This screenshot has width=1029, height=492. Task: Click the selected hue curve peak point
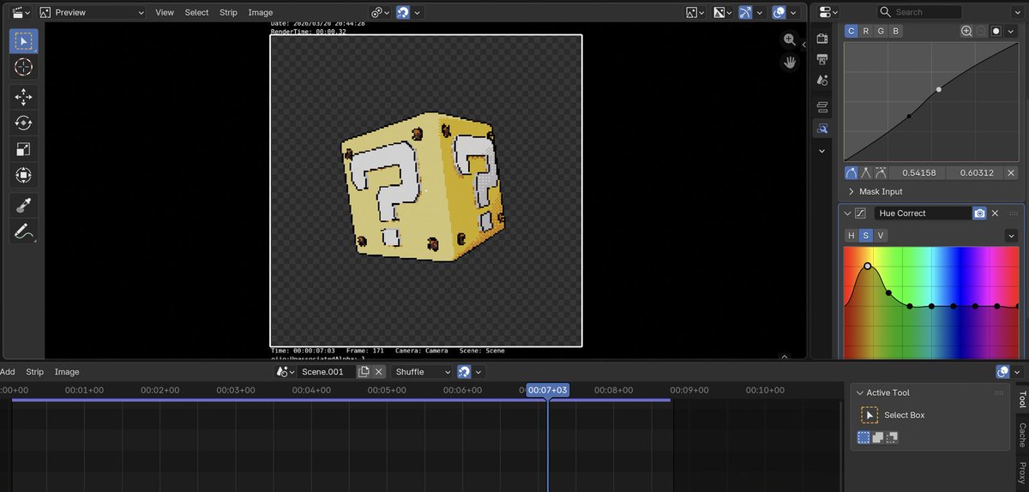pos(867,267)
